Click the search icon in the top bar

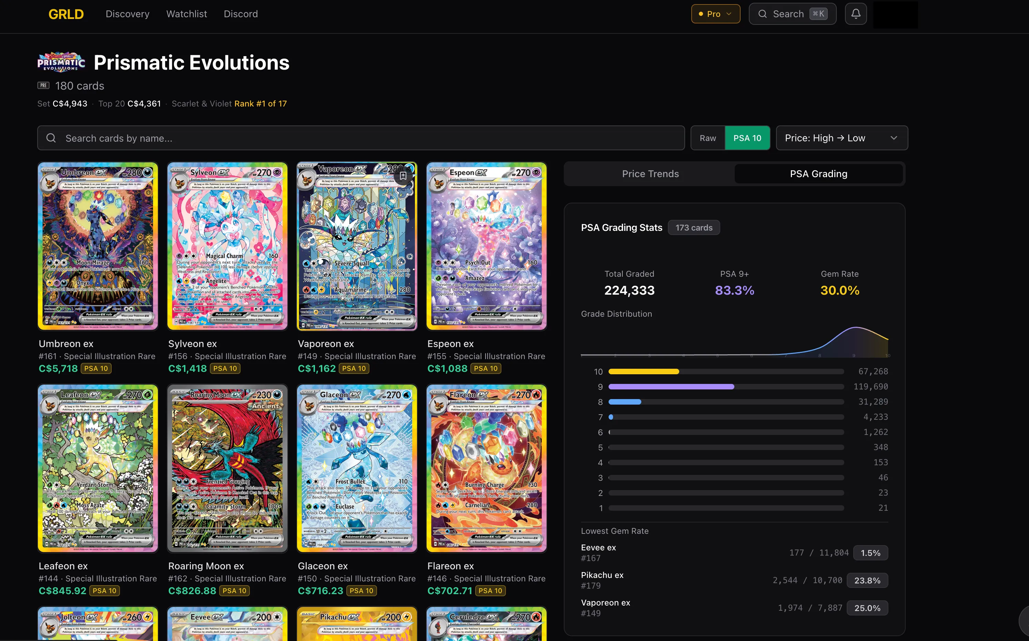[762, 14]
